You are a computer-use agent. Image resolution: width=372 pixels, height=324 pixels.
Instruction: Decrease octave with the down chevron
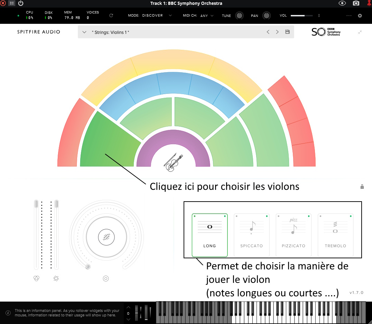(128, 320)
